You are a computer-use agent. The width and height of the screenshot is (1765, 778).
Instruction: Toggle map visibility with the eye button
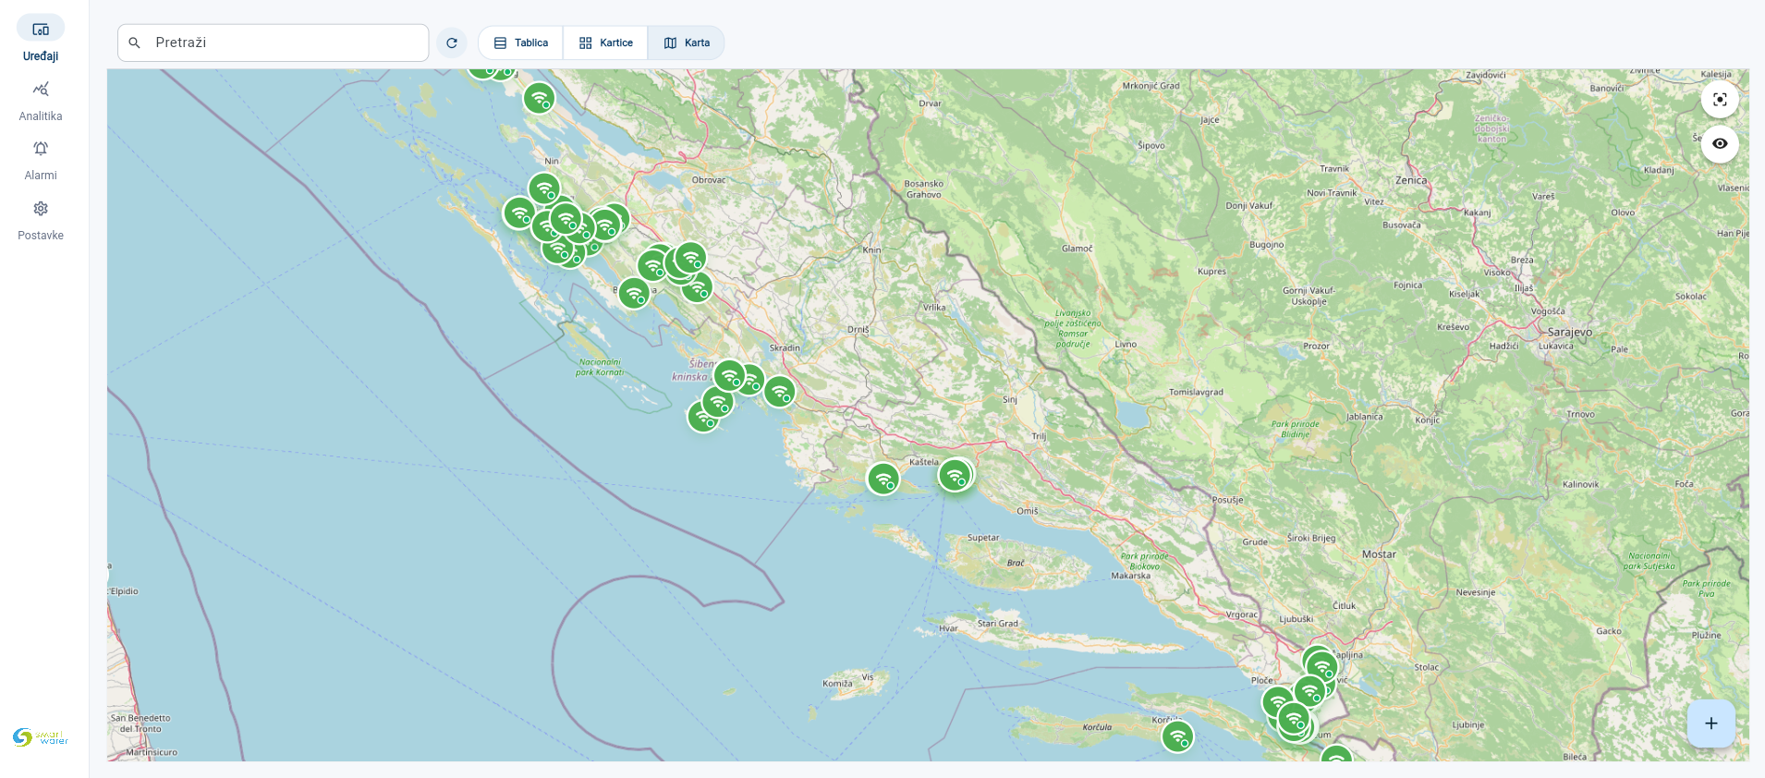pyautogui.click(x=1720, y=144)
